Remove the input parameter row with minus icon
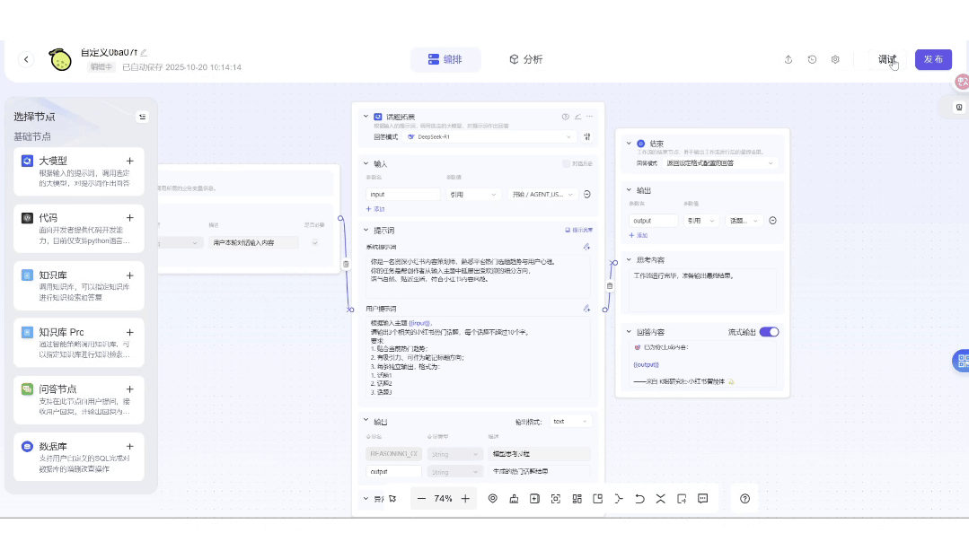Image resolution: width=969 pixels, height=559 pixels. [x=587, y=195]
